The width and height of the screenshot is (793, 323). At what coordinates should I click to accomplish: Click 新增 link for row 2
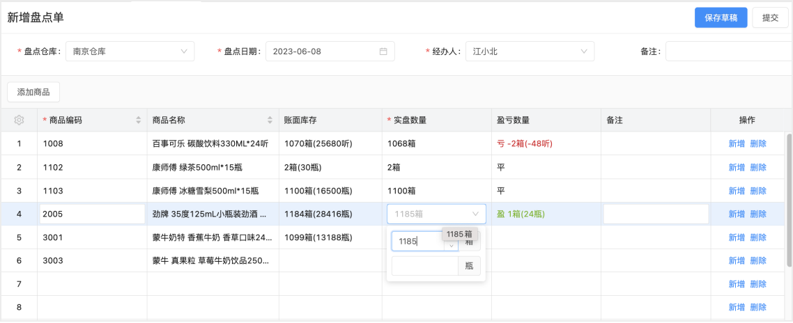[x=737, y=168]
